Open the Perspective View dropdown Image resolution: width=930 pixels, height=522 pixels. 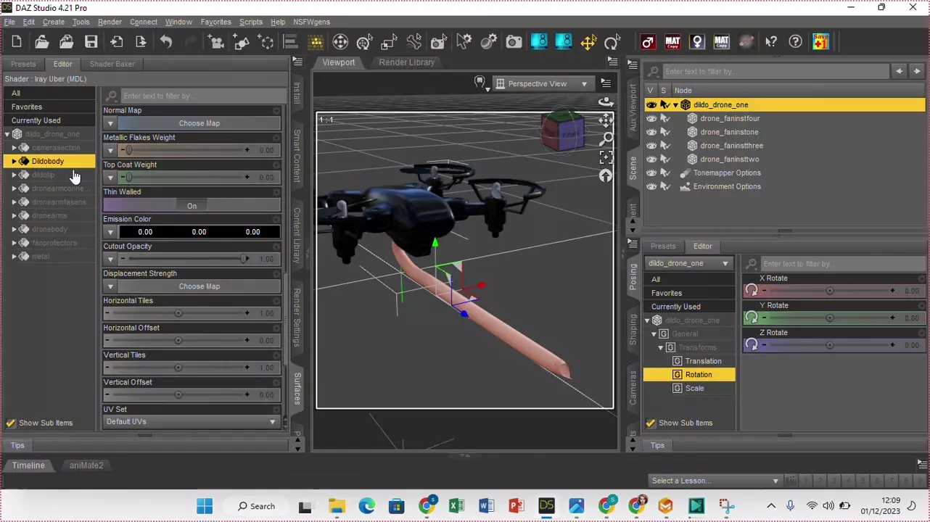(x=541, y=83)
